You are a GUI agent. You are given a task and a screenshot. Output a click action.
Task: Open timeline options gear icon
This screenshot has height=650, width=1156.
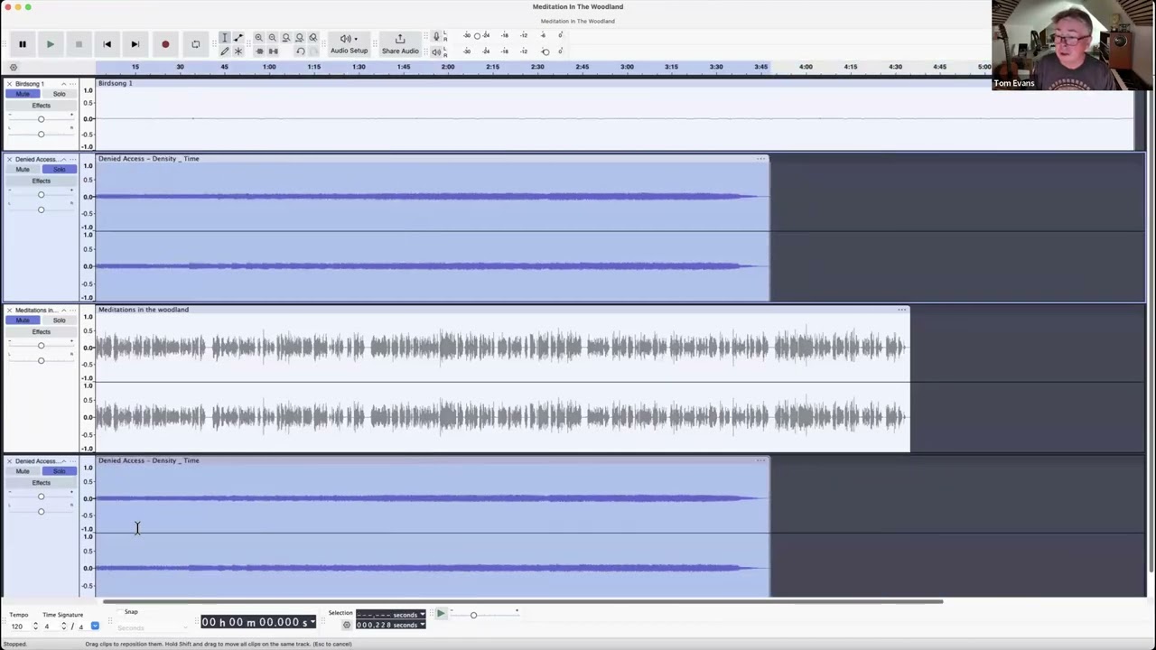pos(13,67)
